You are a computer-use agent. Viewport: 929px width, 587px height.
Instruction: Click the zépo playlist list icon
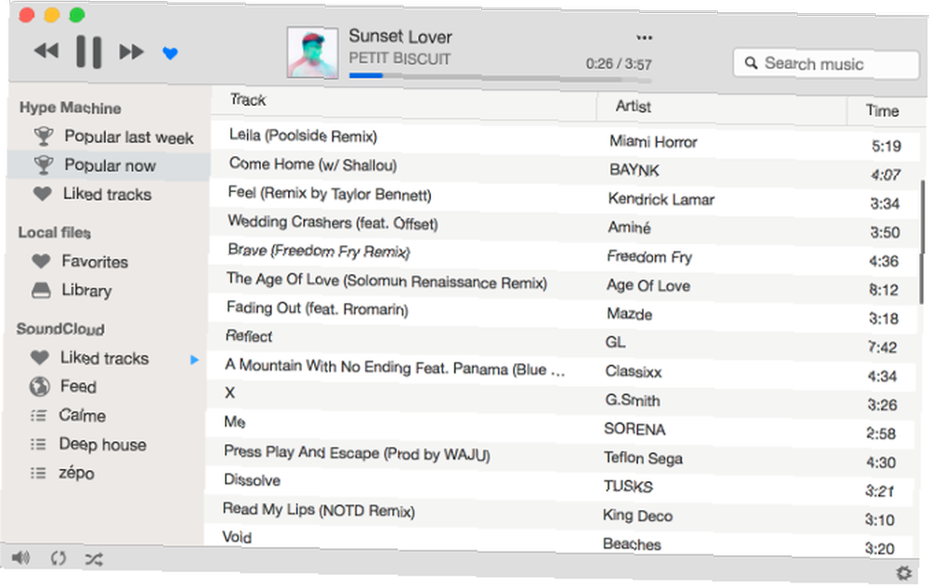38,473
